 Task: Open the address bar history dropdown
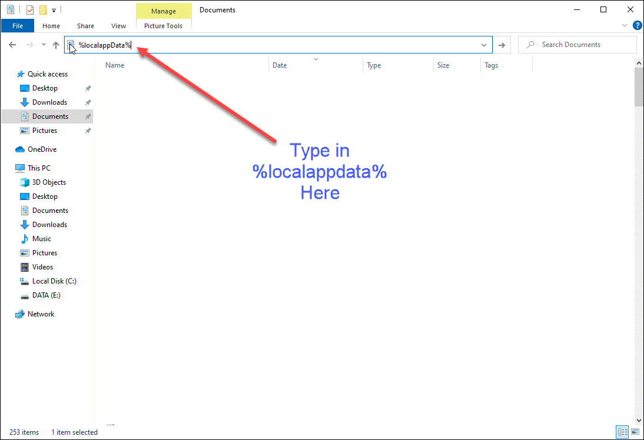[484, 45]
